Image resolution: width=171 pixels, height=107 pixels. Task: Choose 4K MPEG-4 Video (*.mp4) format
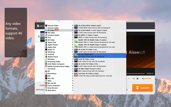click(100, 36)
